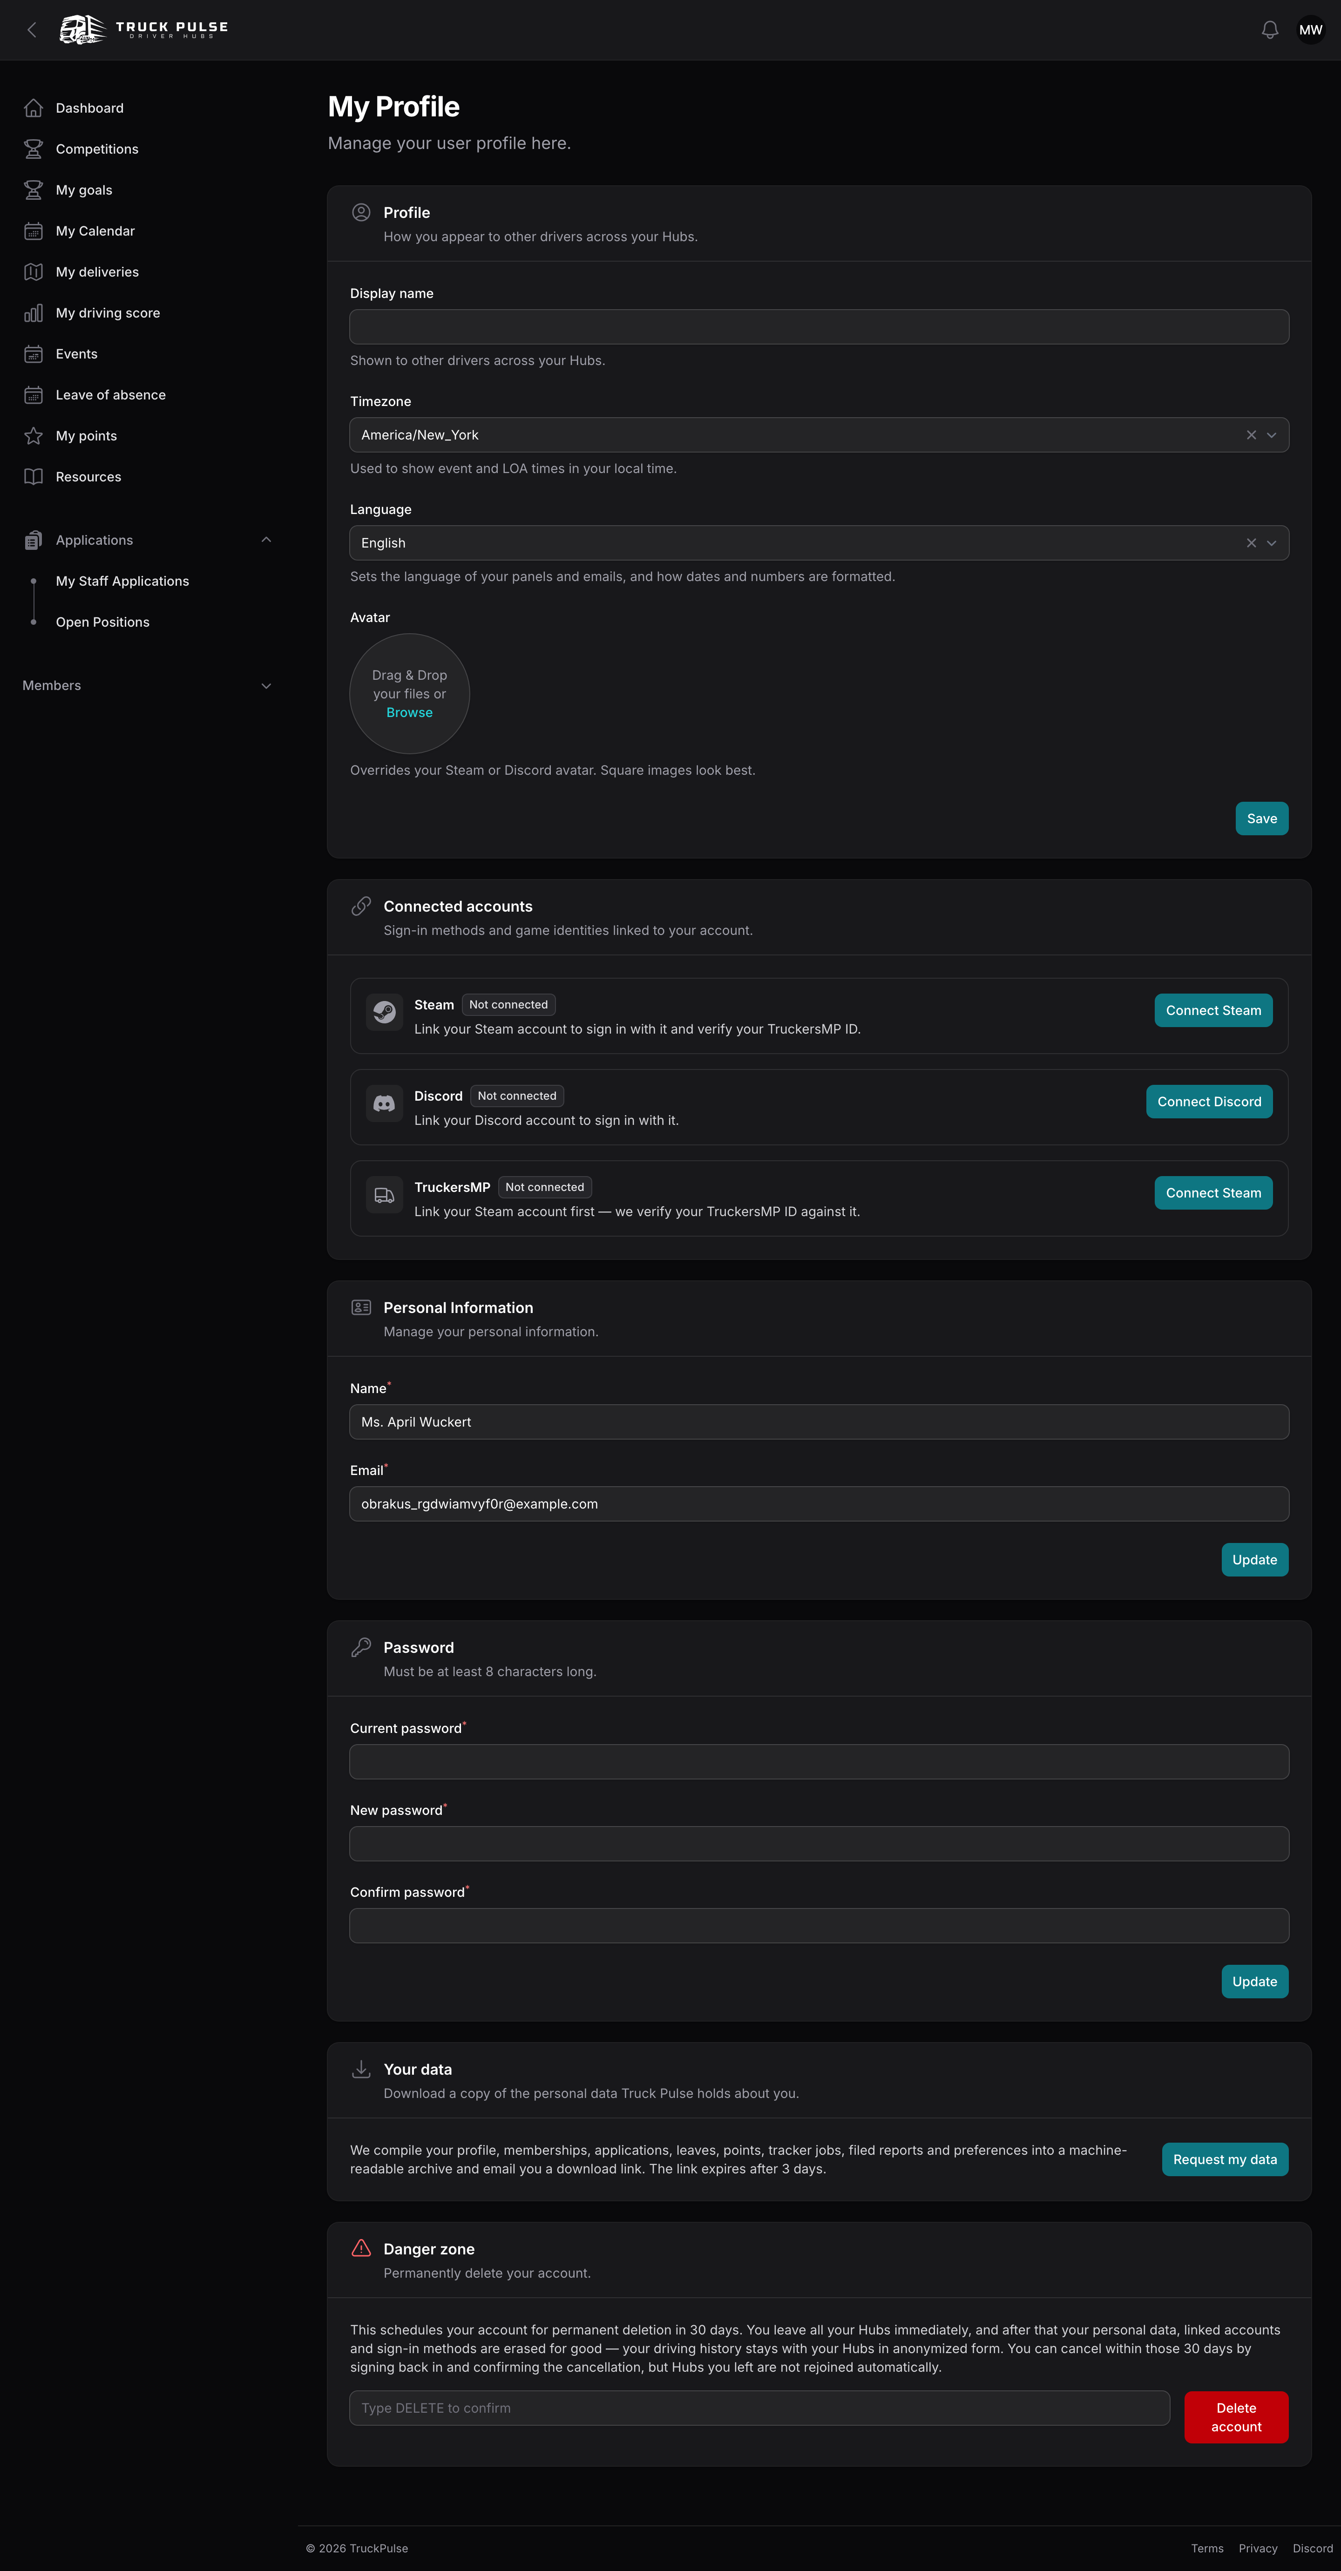Viewport: 1341px width, 2571px height.
Task: Click the Connected accounts link icon
Action: click(361, 906)
